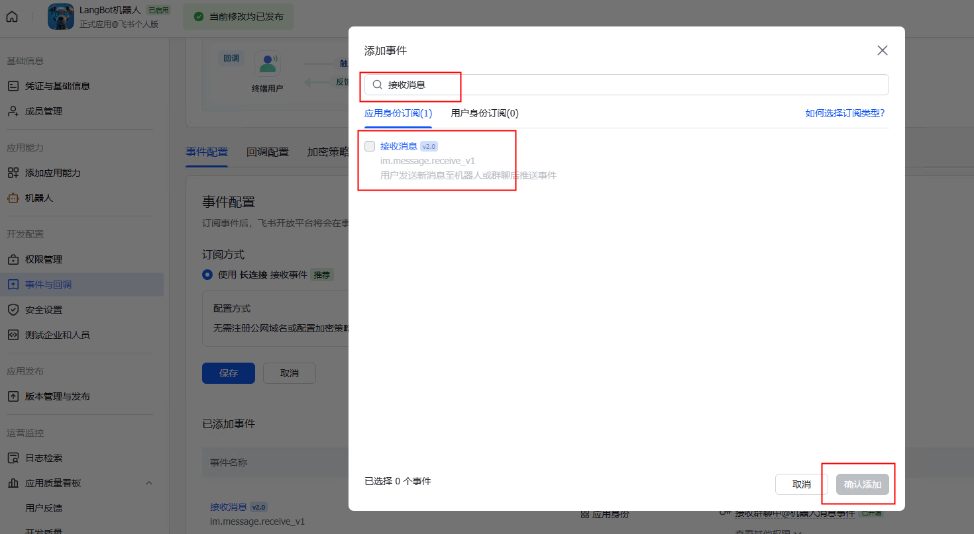
Task: Close the 添加事件 dialog
Action: pyautogui.click(x=882, y=50)
